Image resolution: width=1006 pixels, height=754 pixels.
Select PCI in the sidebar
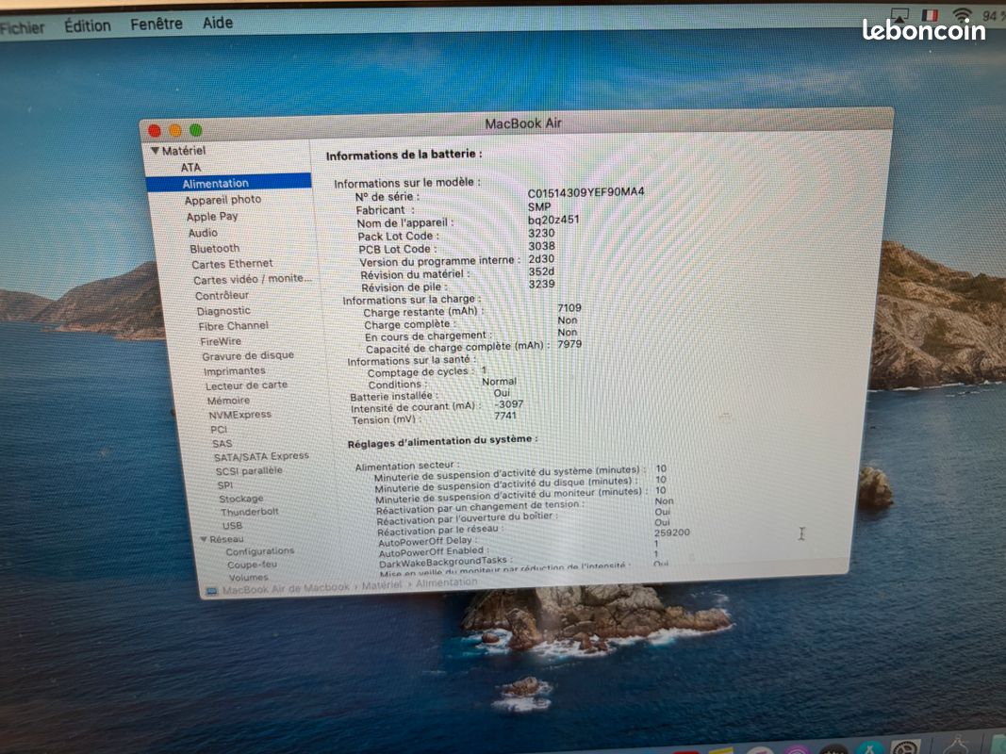pos(219,430)
